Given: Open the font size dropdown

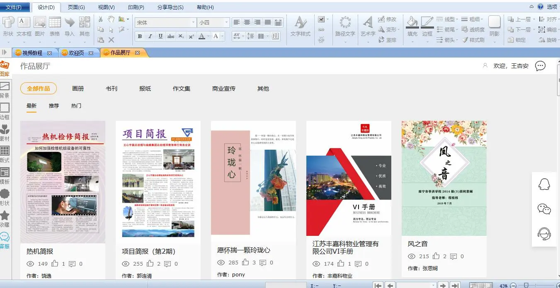Looking at the screenshot, I should [x=226, y=23].
